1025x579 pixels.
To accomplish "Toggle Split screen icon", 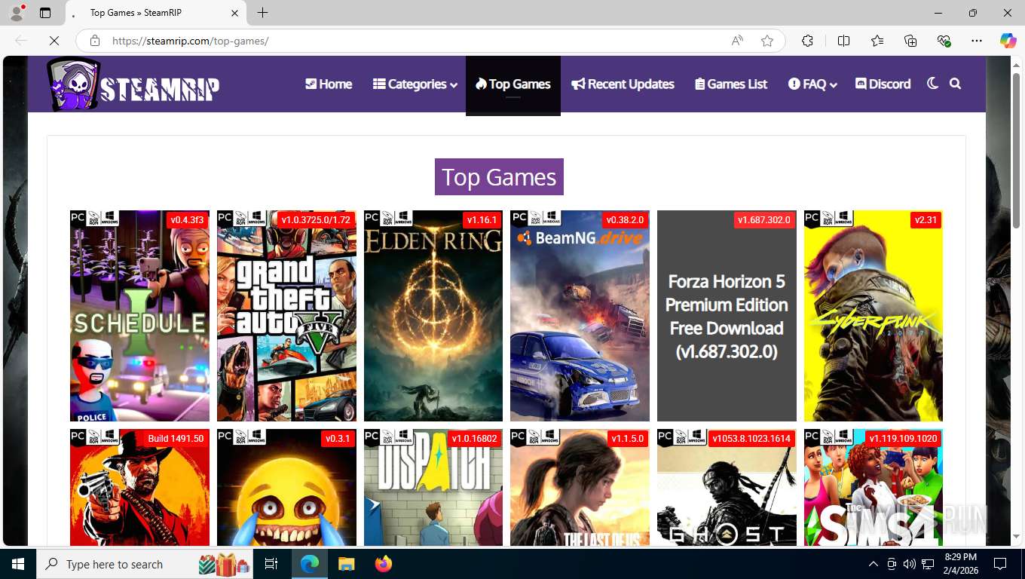I will (843, 41).
